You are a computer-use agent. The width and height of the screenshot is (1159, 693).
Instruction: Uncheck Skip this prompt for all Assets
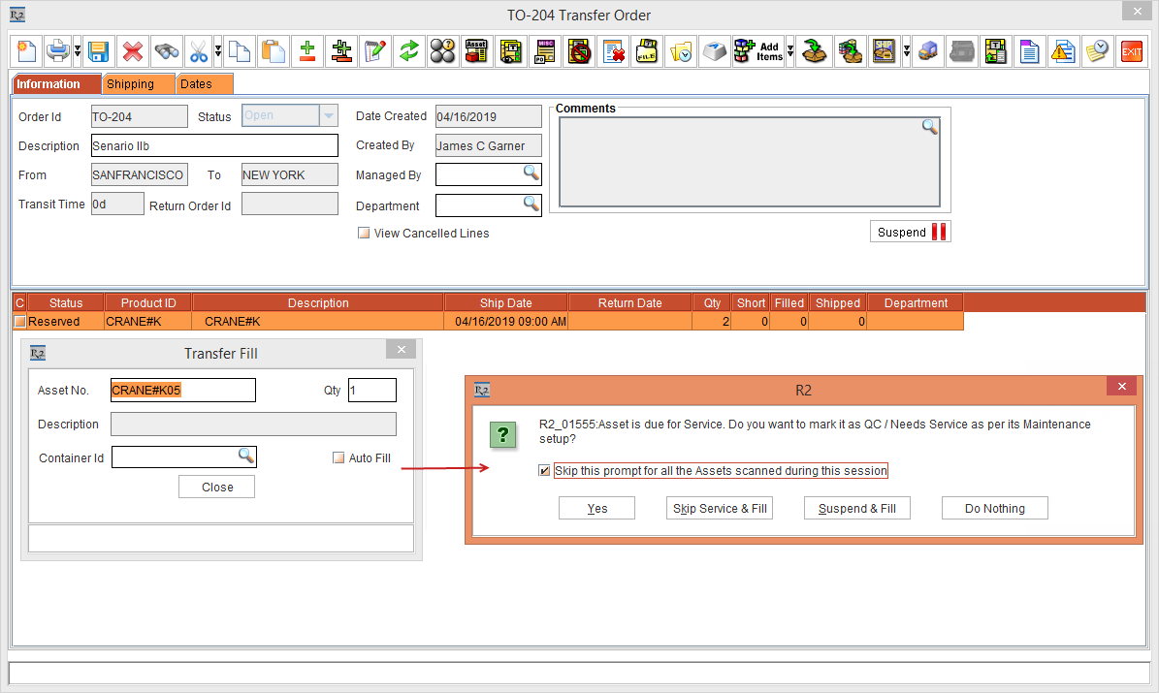pyautogui.click(x=544, y=471)
